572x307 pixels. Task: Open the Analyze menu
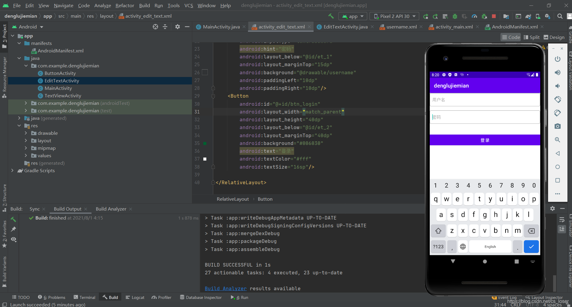pyautogui.click(x=102, y=5)
